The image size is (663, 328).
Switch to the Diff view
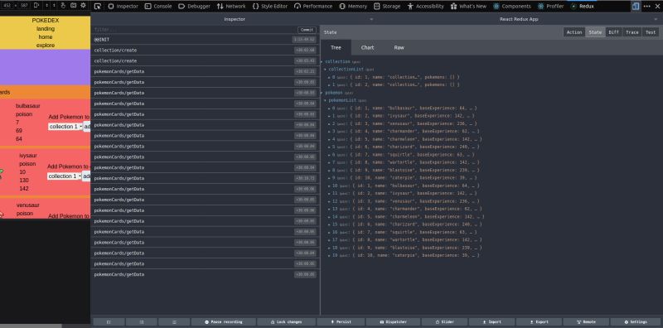point(613,32)
